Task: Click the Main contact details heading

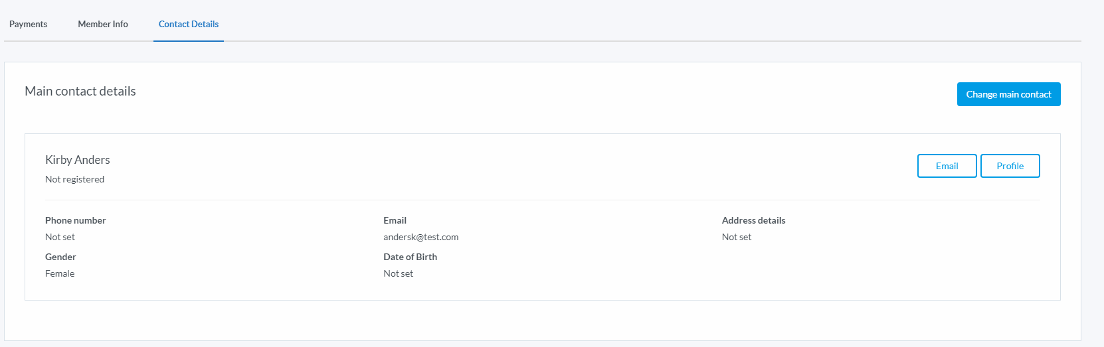Action: click(80, 92)
